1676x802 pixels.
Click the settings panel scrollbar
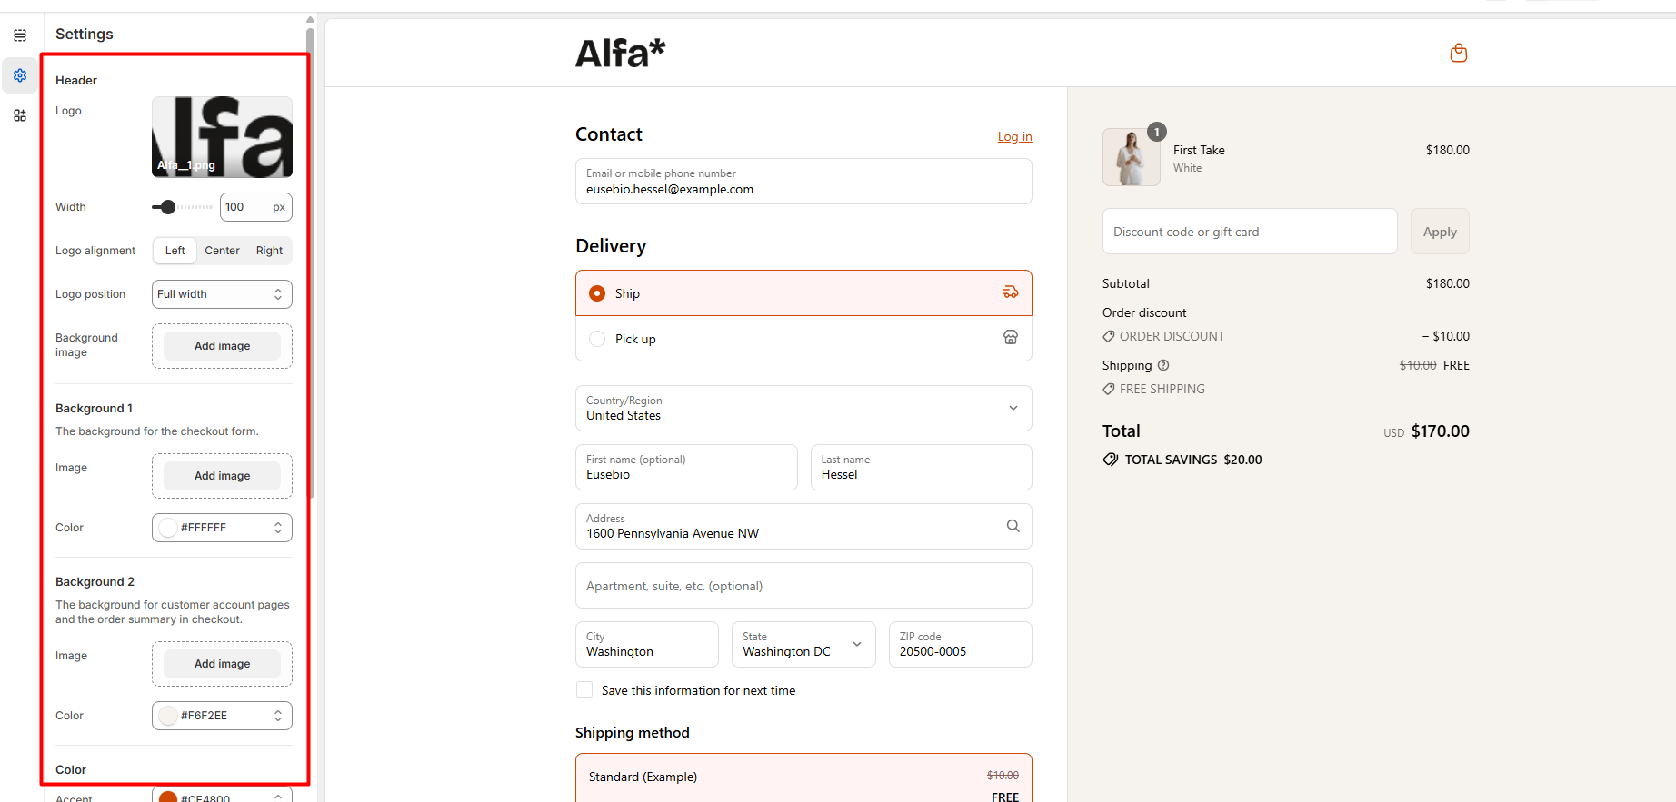(310, 263)
